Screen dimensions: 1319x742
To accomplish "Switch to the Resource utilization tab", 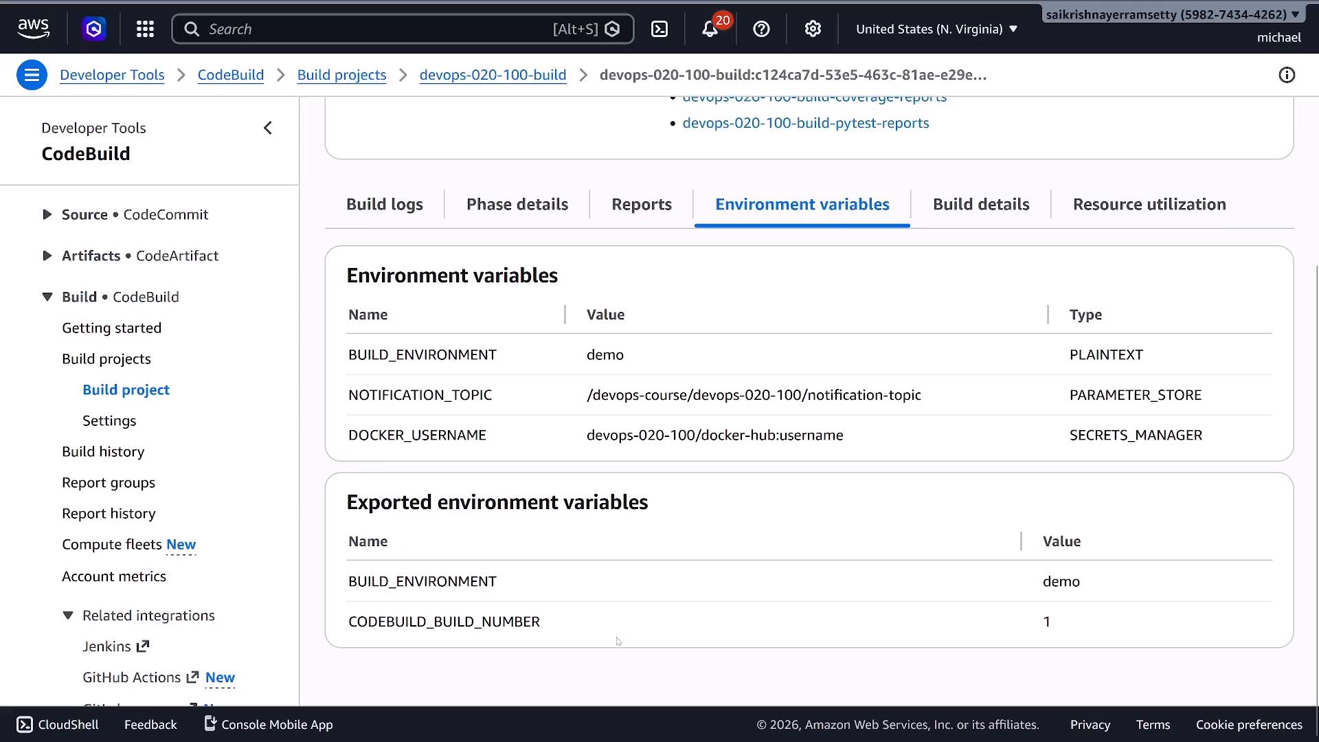I will [1149, 205].
